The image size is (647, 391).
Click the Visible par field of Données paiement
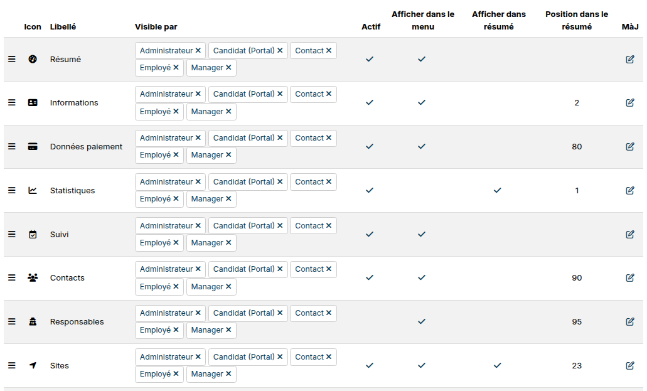tap(236, 147)
